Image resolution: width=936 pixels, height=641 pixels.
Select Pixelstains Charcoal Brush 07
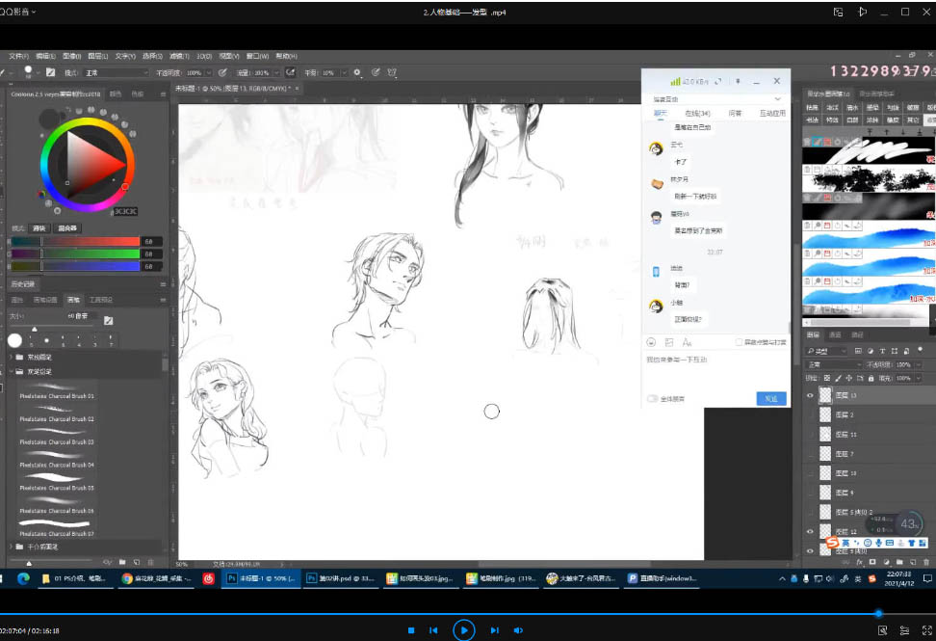point(58,528)
